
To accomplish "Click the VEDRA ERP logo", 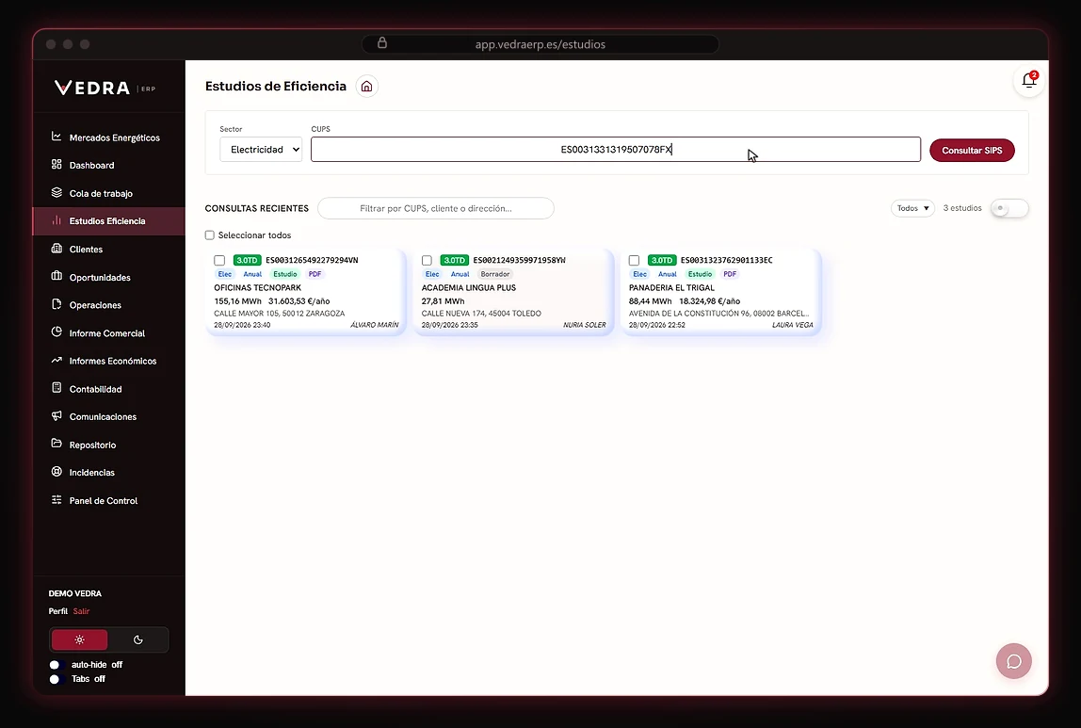I will 105,88.
